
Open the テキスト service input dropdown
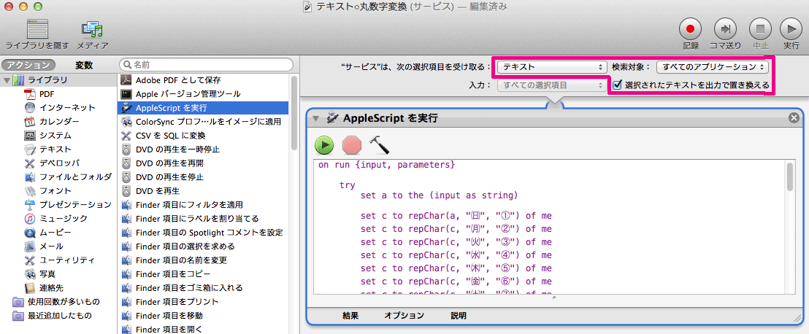click(x=551, y=66)
